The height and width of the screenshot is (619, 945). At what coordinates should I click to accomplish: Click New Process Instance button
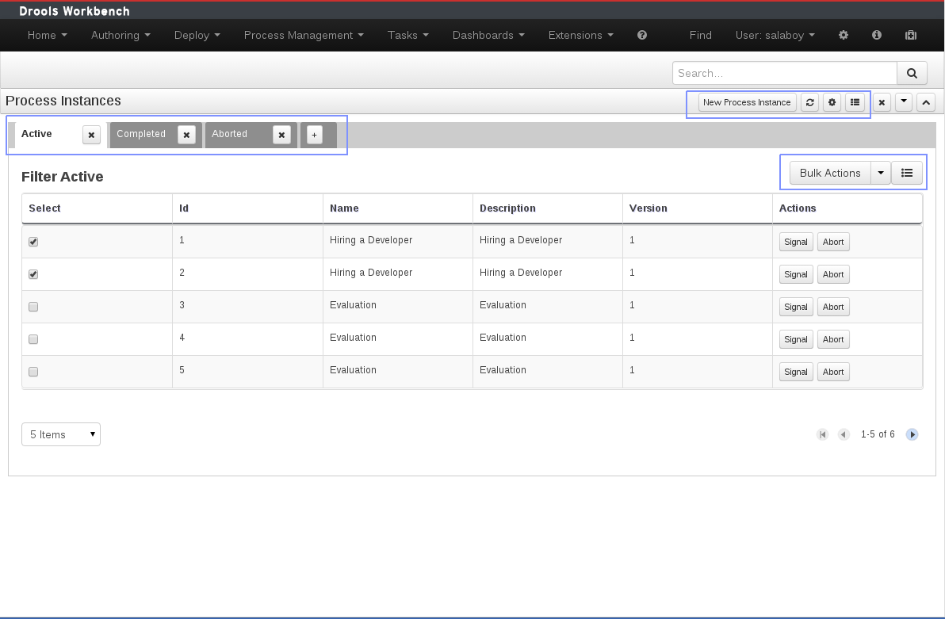point(747,102)
